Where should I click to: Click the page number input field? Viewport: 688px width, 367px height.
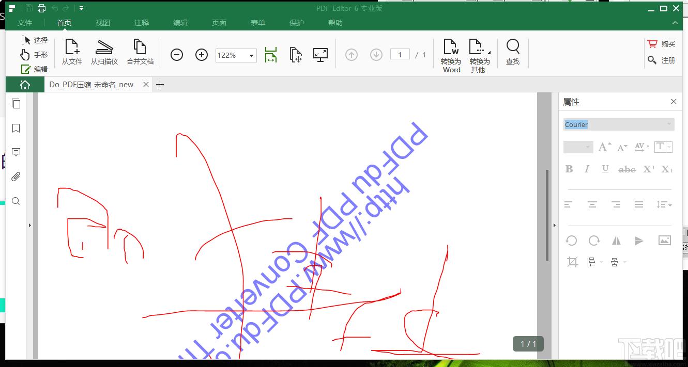(x=400, y=55)
